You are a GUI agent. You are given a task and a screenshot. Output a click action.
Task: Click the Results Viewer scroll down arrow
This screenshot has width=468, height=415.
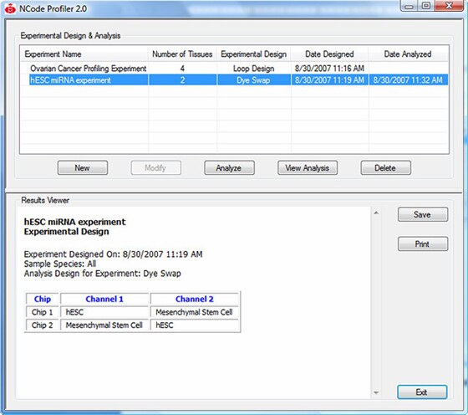tap(376, 392)
